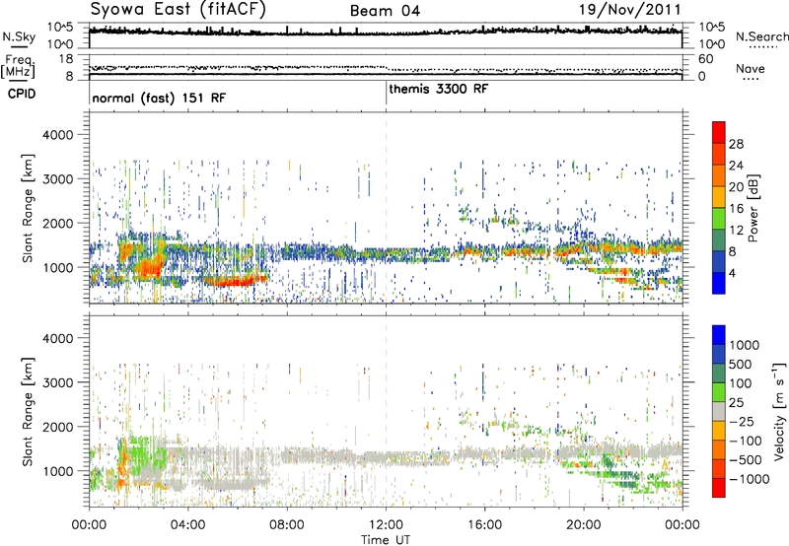The image size is (789, 546).
Task: Click the 2000 tick on power panel
Action: [x=57, y=223]
